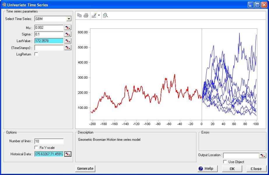The height and width of the screenshot is (175, 269).
Task: Click the Geometric Brownian Motion description text
Action: [109, 140]
